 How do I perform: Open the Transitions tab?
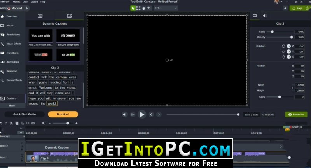[12, 53]
